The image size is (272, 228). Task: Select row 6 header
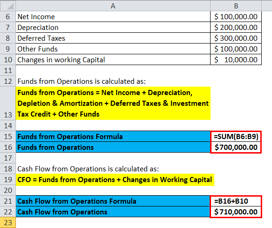point(8,16)
